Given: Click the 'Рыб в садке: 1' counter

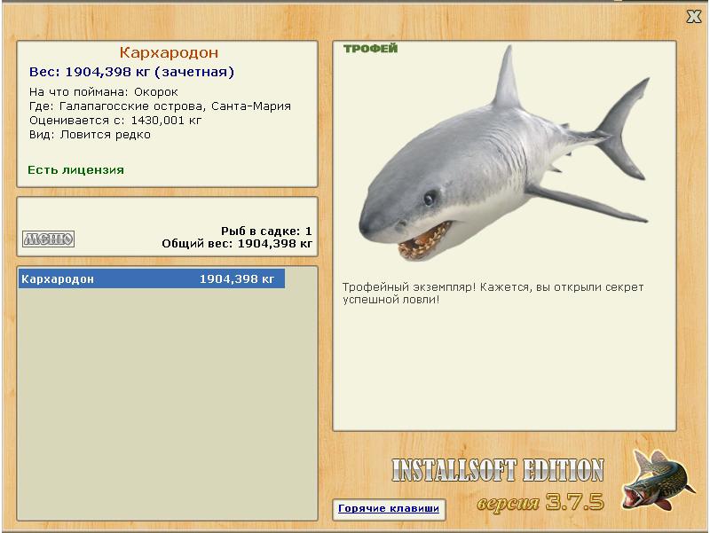Looking at the screenshot, I should point(266,231).
